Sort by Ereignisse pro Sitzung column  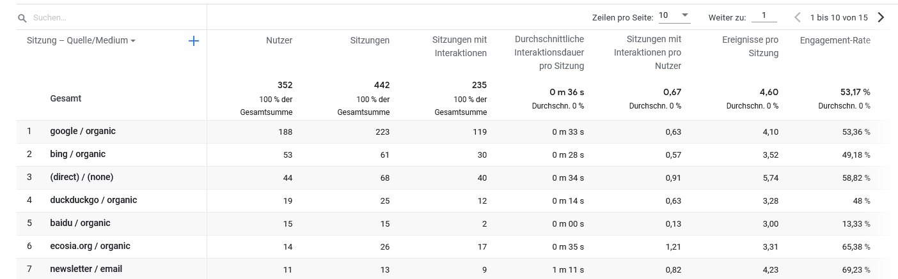[x=751, y=47]
